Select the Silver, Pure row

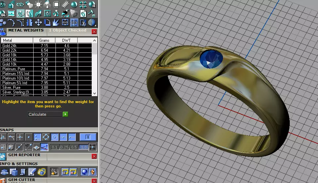coord(46,88)
